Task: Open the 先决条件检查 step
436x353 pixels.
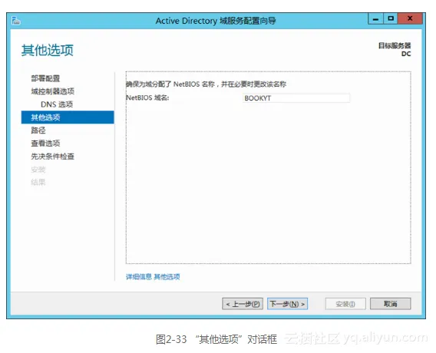Action: coord(52,157)
